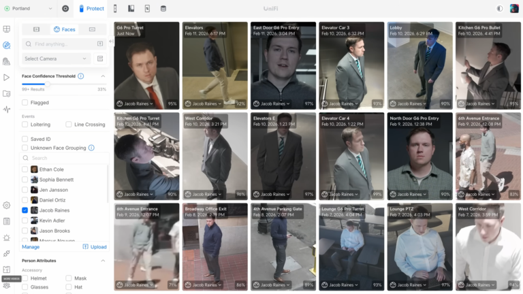Click the Manage link
523x294 pixels.
pyautogui.click(x=31, y=247)
